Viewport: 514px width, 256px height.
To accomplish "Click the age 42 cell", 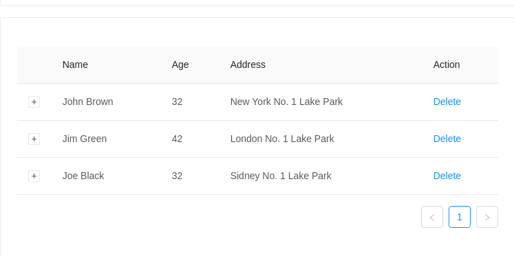I will point(177,139).
